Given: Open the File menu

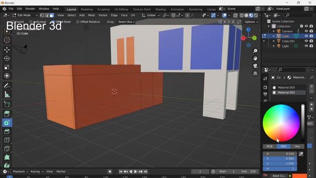Looking at the screenshot, I should point(11,9).
